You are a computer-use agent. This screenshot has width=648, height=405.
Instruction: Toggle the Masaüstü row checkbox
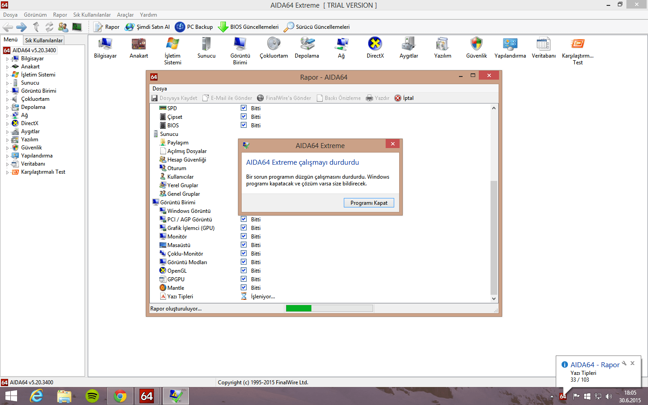(x=243, y=245)
